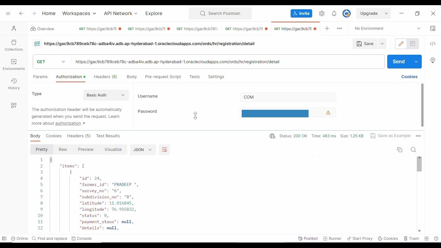Select the Raw response view
The image size is (441, 248).
63,149
